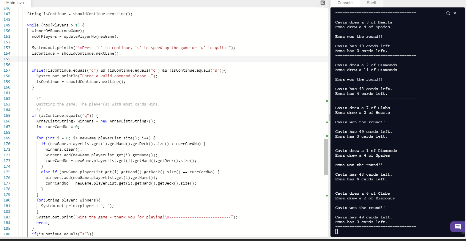Click the editor vertical scrollbar thumb
The height and width of the screenshot is (241, 466).
(x=326, y=157)
